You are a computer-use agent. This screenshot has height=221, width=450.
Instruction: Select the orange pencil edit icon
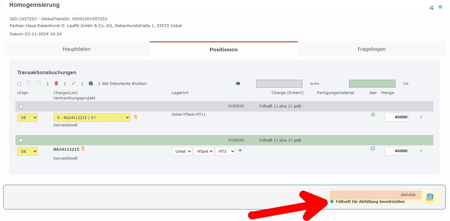[74, 83]
